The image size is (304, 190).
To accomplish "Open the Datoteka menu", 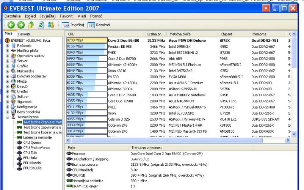I will pos(13,16).
